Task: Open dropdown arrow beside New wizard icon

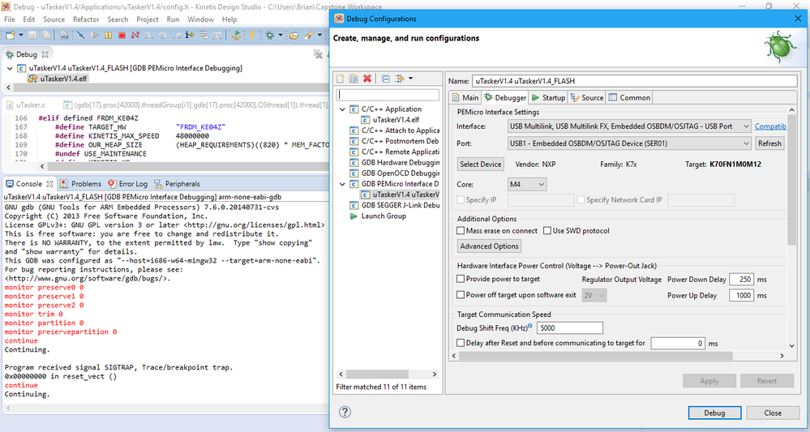Action: point(21,35)
